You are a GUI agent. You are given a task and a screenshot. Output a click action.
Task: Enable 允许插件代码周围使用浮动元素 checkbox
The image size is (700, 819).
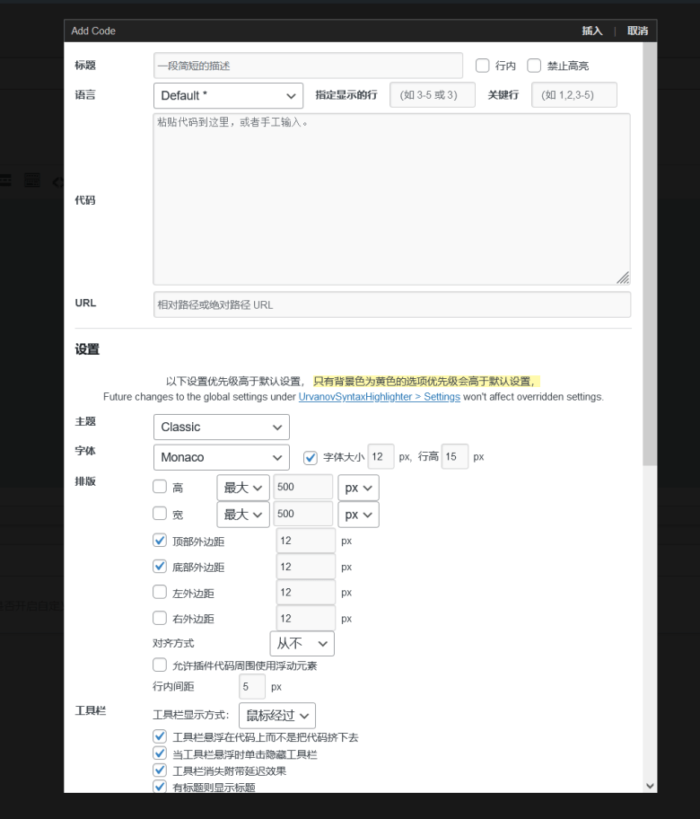coord(159,665)
